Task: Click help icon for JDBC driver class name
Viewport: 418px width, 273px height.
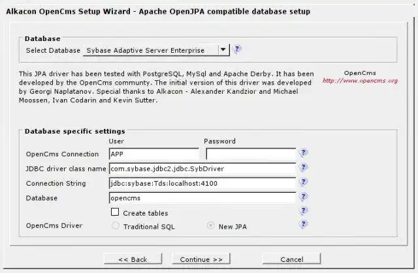Action: (x=304, y=168)
